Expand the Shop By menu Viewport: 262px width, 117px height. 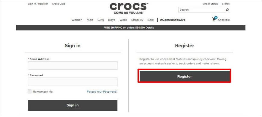(137, 20)
